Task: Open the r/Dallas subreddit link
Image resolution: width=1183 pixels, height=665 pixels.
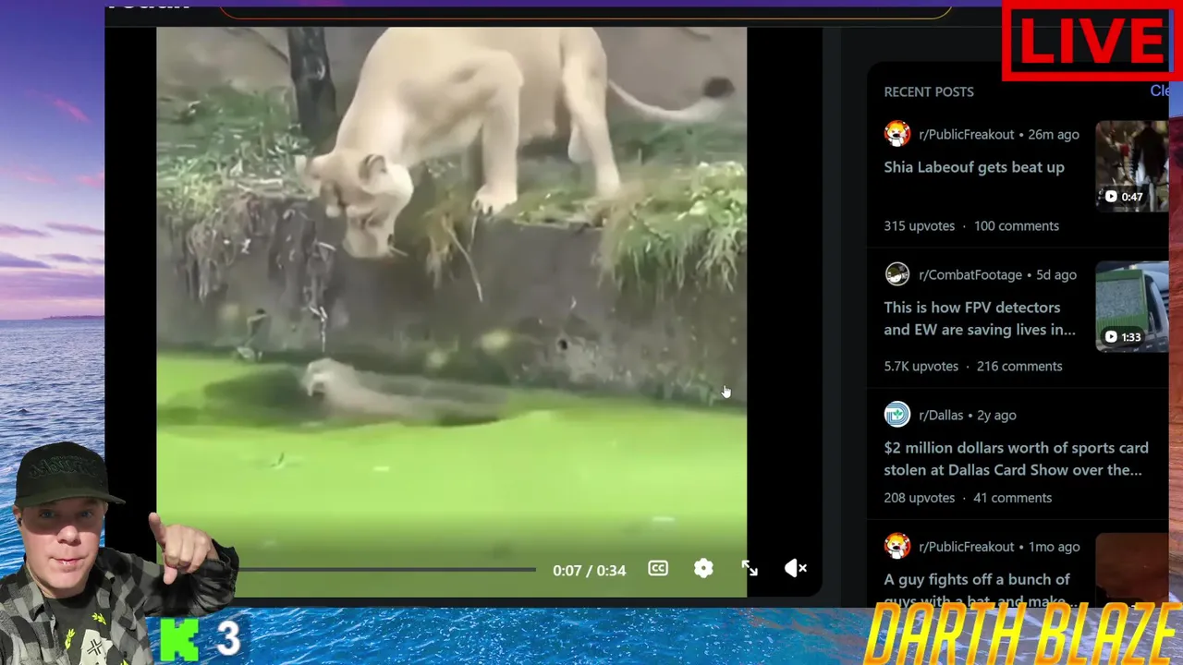Action: 941,415
